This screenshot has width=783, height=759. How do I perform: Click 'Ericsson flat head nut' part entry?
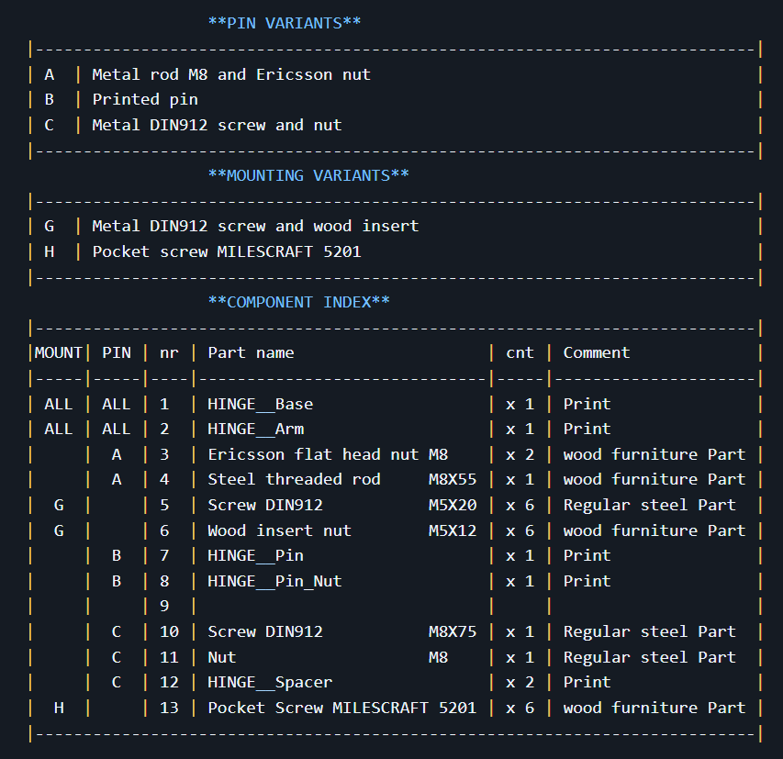pos(313,454)
